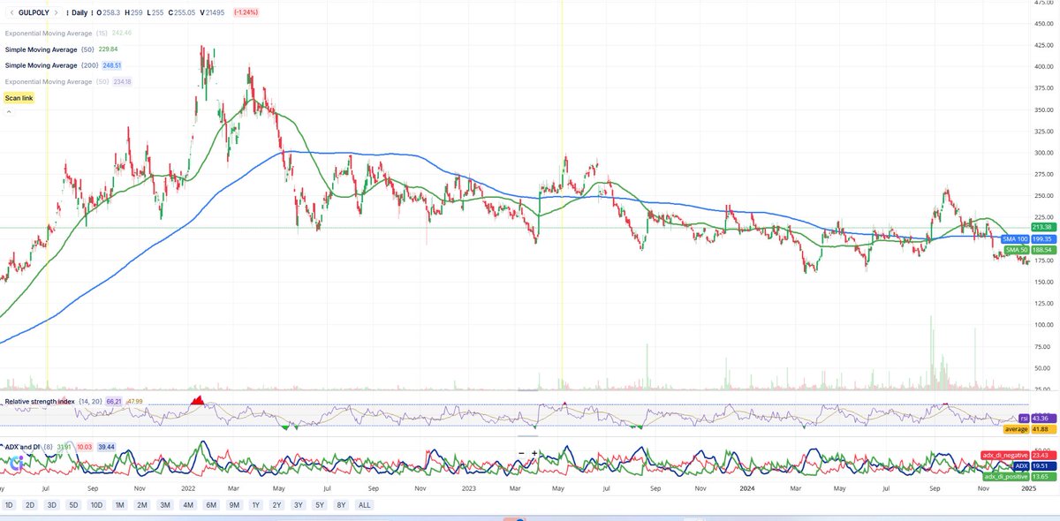Set chart range to 3D
This screenshot has height=521, width=1060.
tap(52, 505)
